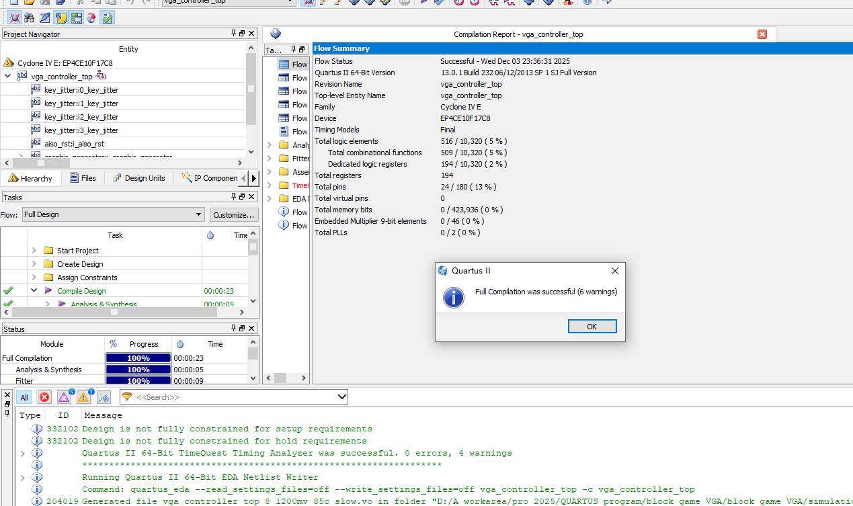Toggle the warning messages filter
The height and width of the screenshot is (506, 853).
click(84, 397)
